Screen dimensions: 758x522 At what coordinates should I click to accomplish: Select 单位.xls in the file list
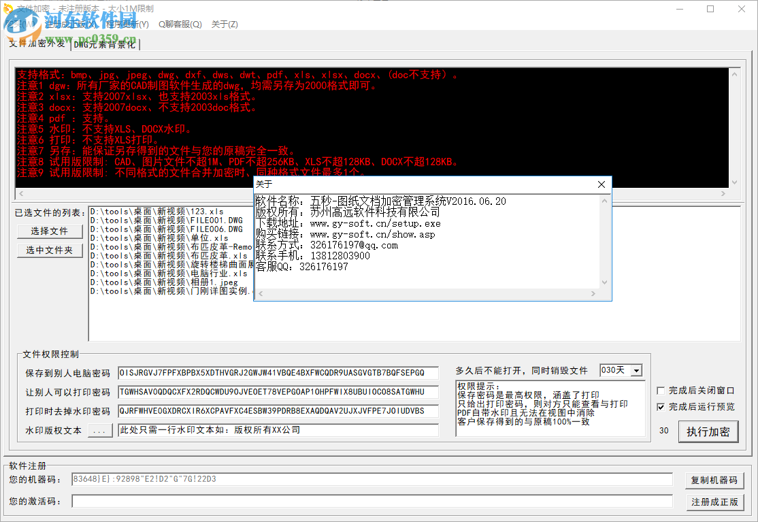159,238
